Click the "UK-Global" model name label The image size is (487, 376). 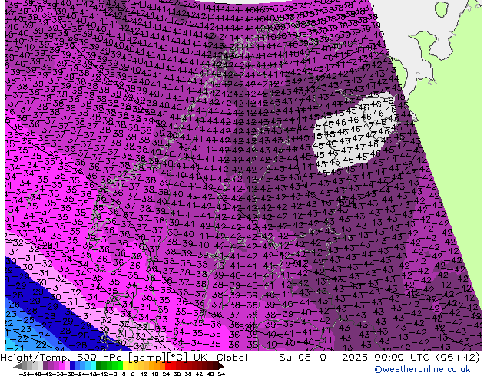[x=220, y=358]
